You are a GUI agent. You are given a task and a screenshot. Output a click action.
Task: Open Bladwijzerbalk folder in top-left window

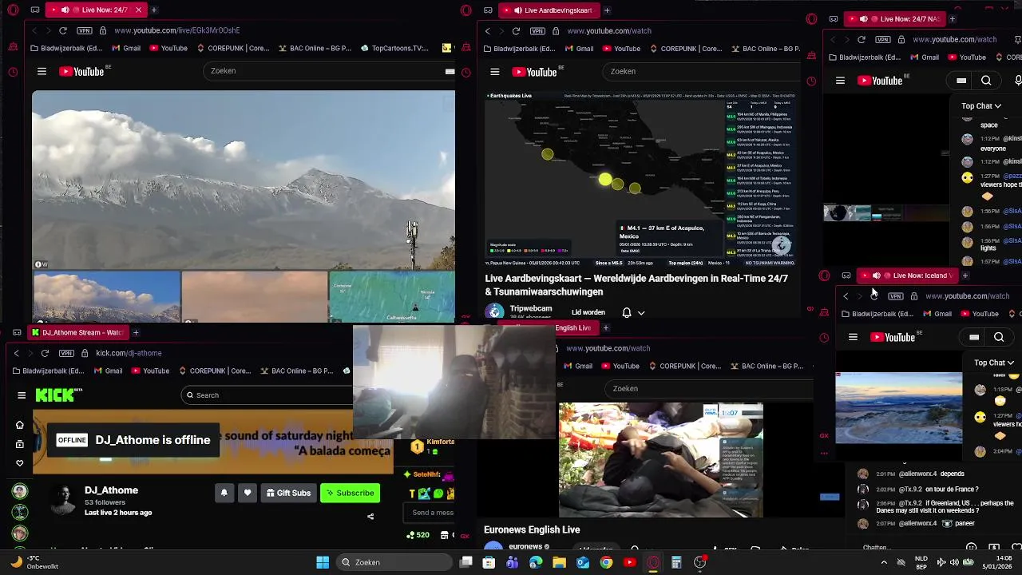[66, 48]
